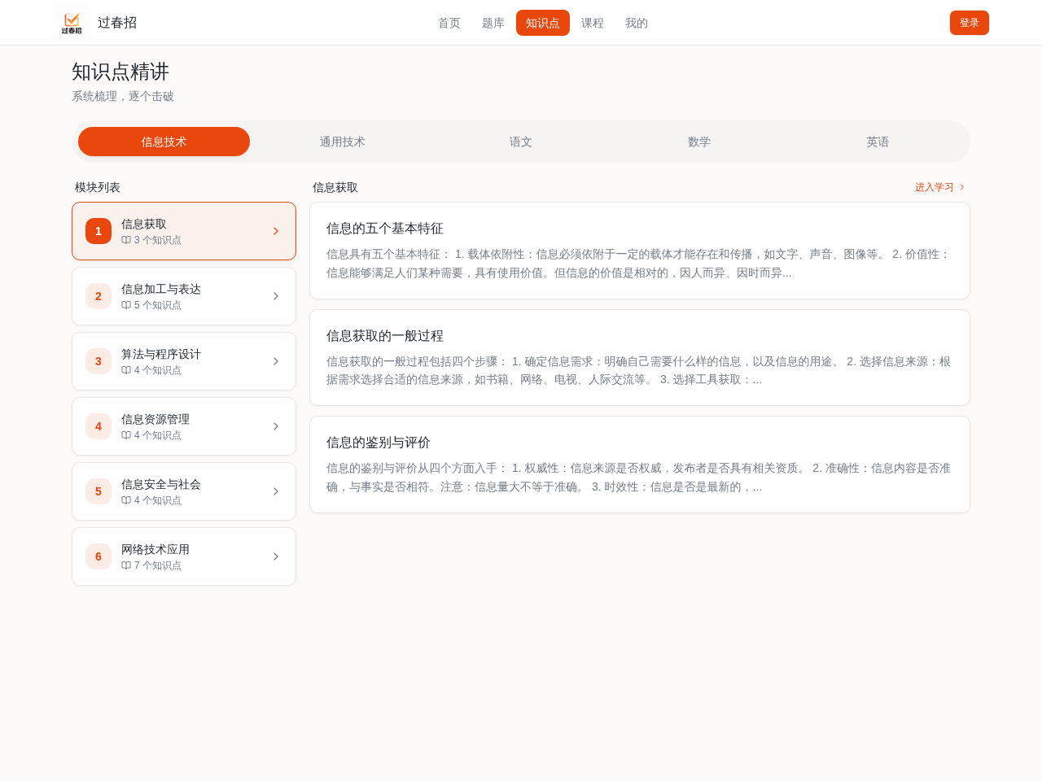Click number badge 3 for 算法与程序设计
The height and width of the screenshot is (781, 1042).
pyautogui.click(x=99, y=361)
